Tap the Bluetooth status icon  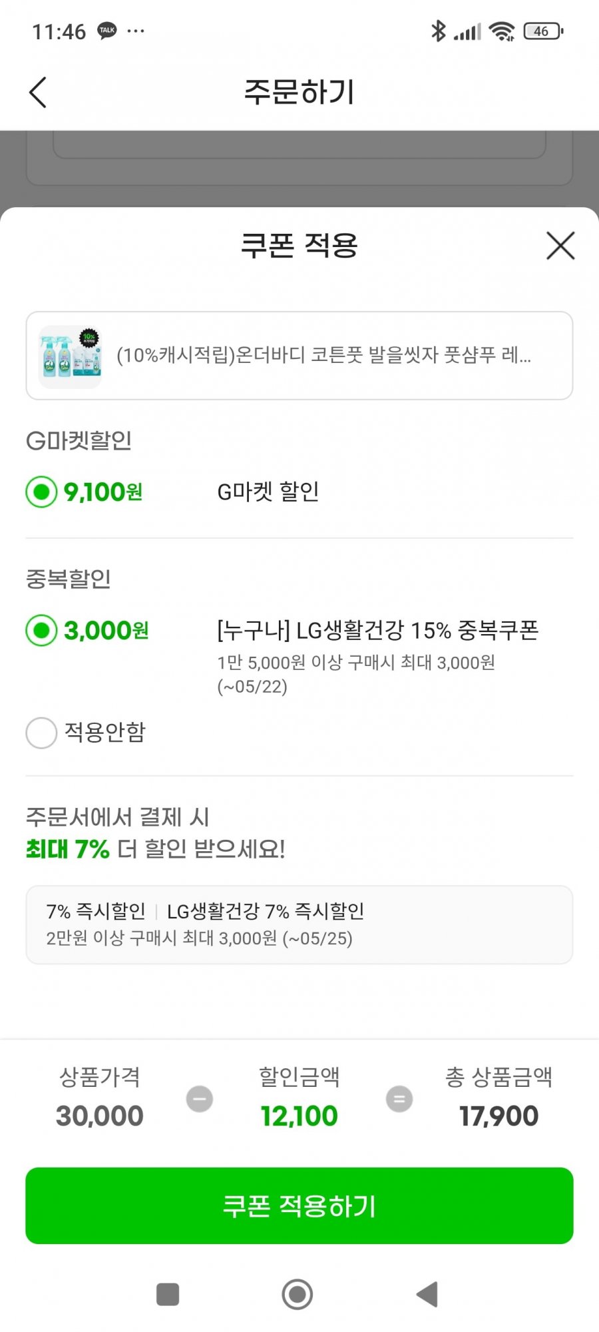pos(438,31)
